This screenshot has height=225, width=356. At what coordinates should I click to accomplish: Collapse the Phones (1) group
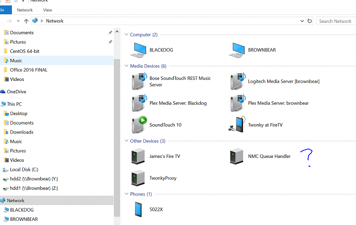pyautogui.click(x=126, y=194)
